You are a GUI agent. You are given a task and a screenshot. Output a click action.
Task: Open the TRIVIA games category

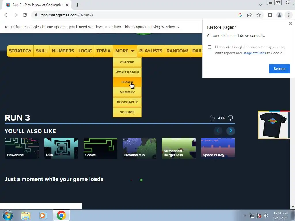pyautogui.click(x=103, y=51)
